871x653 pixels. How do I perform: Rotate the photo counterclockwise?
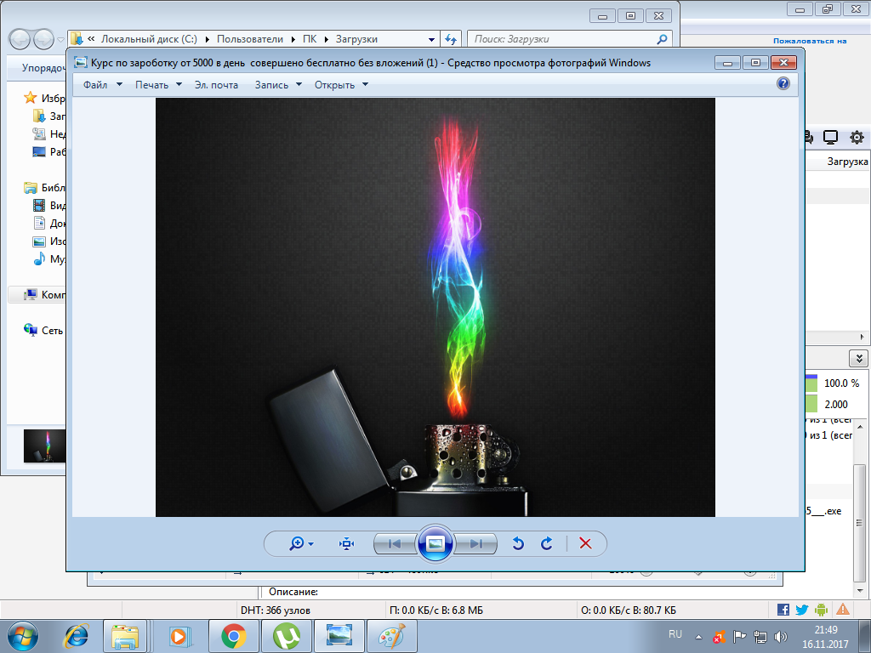(518, 544)
